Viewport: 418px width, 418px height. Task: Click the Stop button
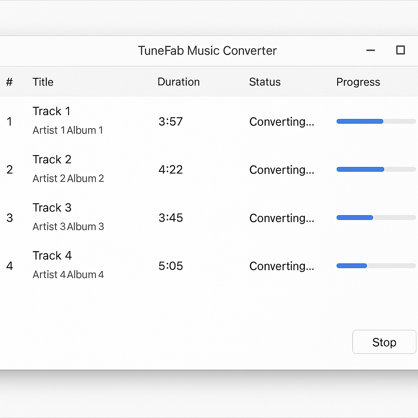pyautogui.click(x=384, y=342)
